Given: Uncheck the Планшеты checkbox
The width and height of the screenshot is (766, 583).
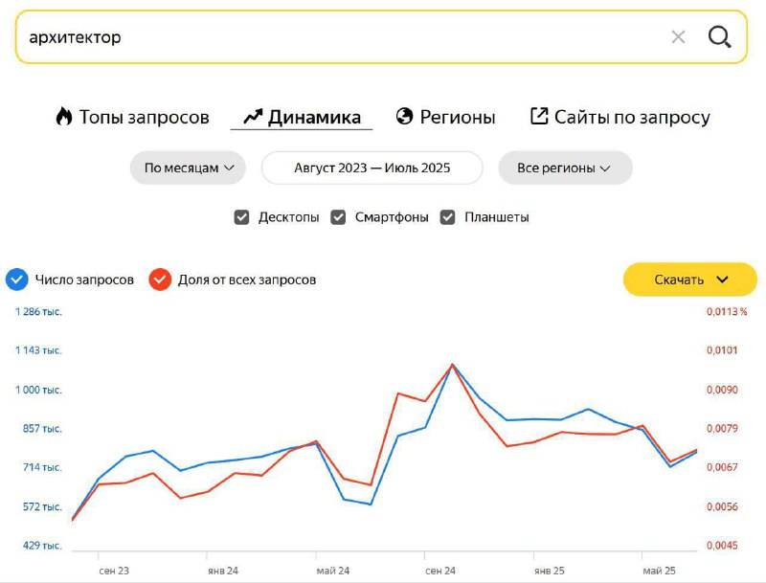Looking at the screenshot, I should (447, 217).
